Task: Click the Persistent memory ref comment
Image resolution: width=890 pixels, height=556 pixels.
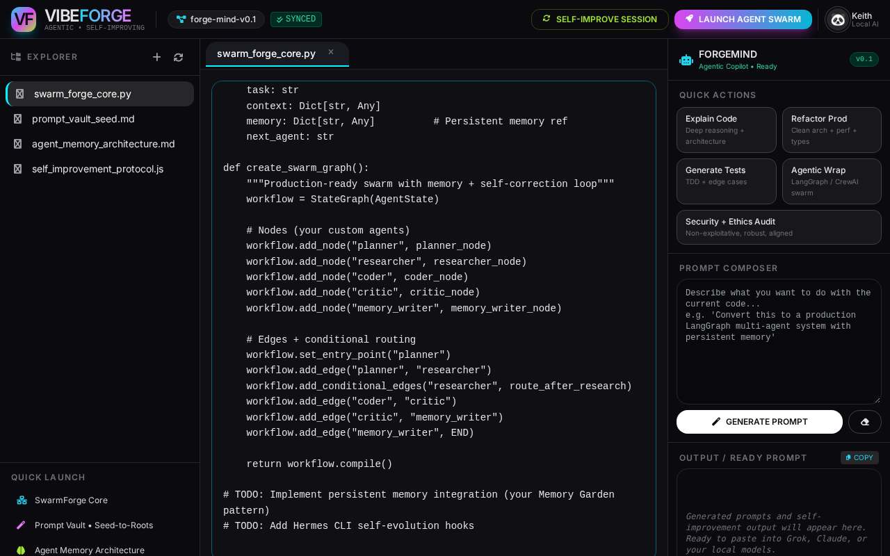Action: click(501, 122)
